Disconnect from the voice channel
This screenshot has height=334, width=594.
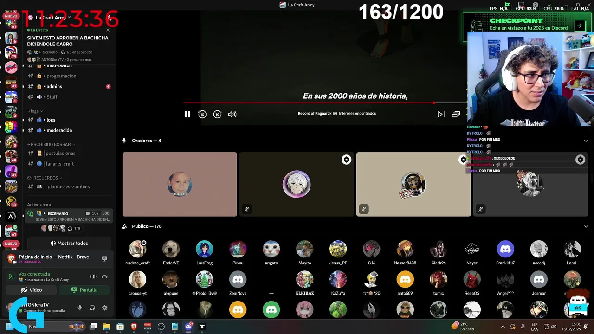[104, 276]
